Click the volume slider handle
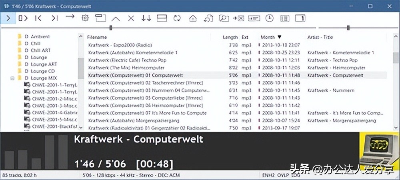This screenshot has height=180, width=400. tap(348, 28)
